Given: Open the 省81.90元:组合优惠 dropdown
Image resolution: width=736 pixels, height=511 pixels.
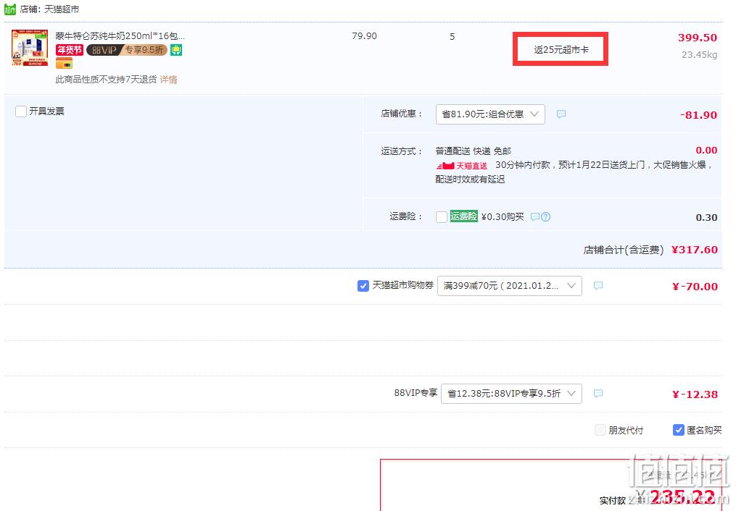Looking at the screenshot, I should click(x=490, y=114).
